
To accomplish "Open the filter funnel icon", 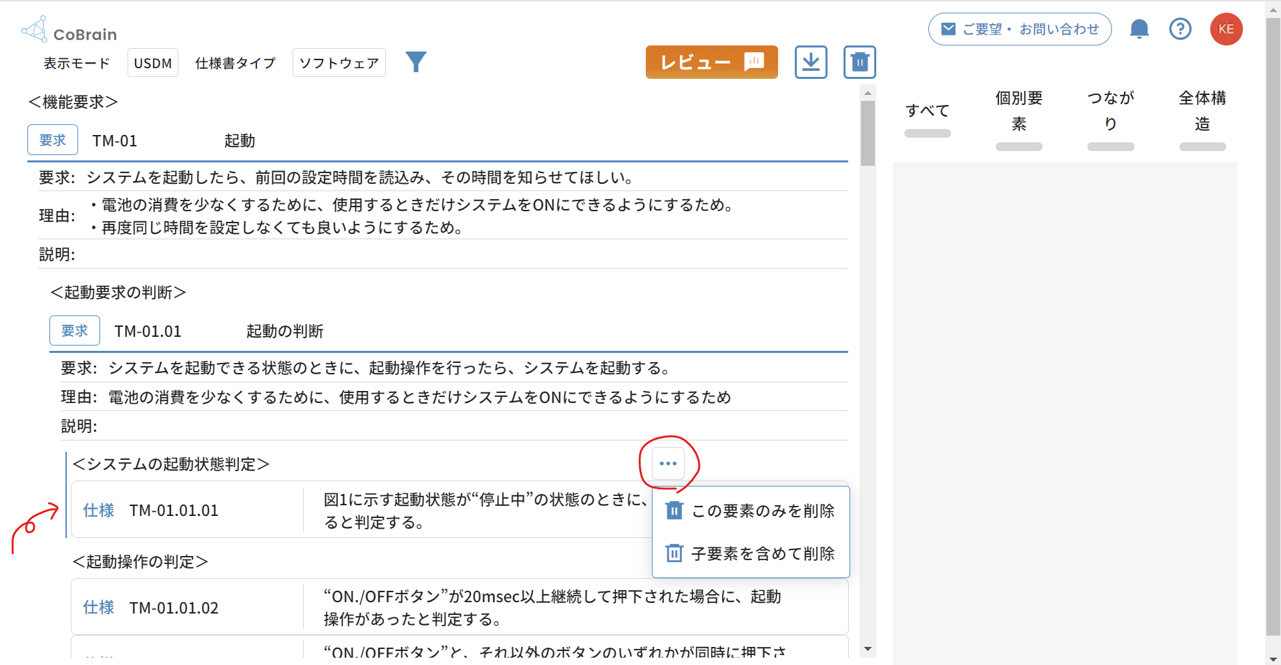I will 415,62.
